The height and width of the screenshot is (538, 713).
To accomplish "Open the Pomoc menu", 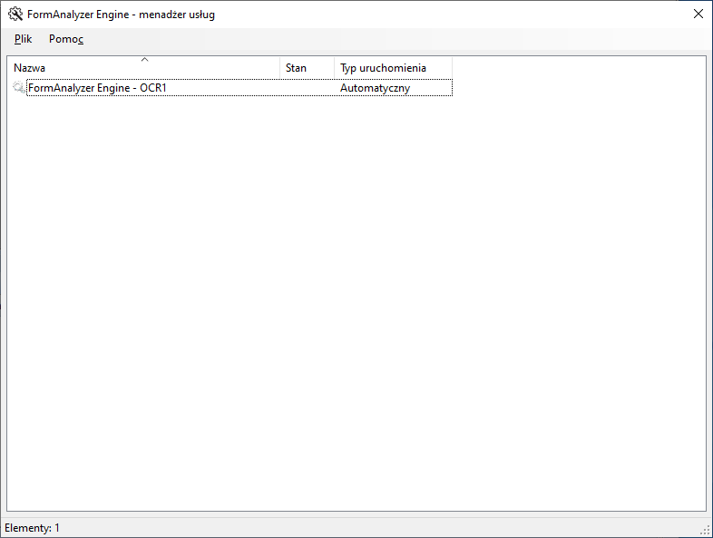I will 66,39.
